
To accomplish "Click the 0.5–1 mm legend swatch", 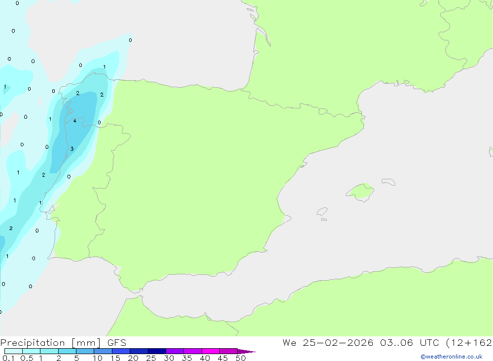I will (x=32, y=351).
